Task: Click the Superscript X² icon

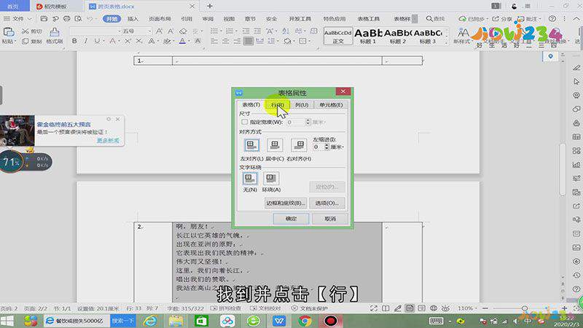Action: point(128,41)
